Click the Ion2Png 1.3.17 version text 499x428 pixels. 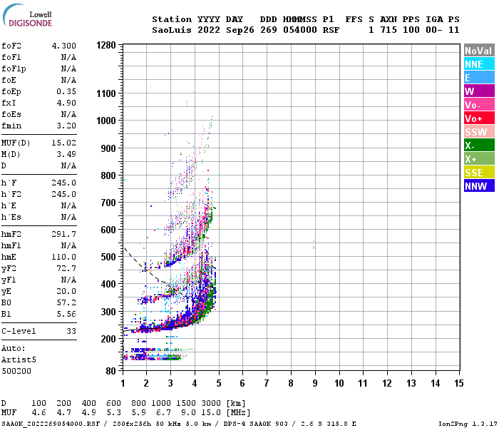point(467,424)
